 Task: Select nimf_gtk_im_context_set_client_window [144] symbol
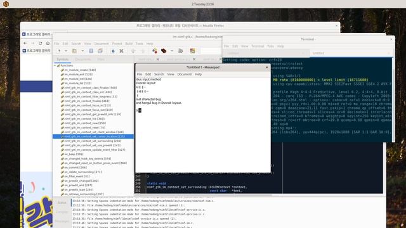[x=94, y=132]
